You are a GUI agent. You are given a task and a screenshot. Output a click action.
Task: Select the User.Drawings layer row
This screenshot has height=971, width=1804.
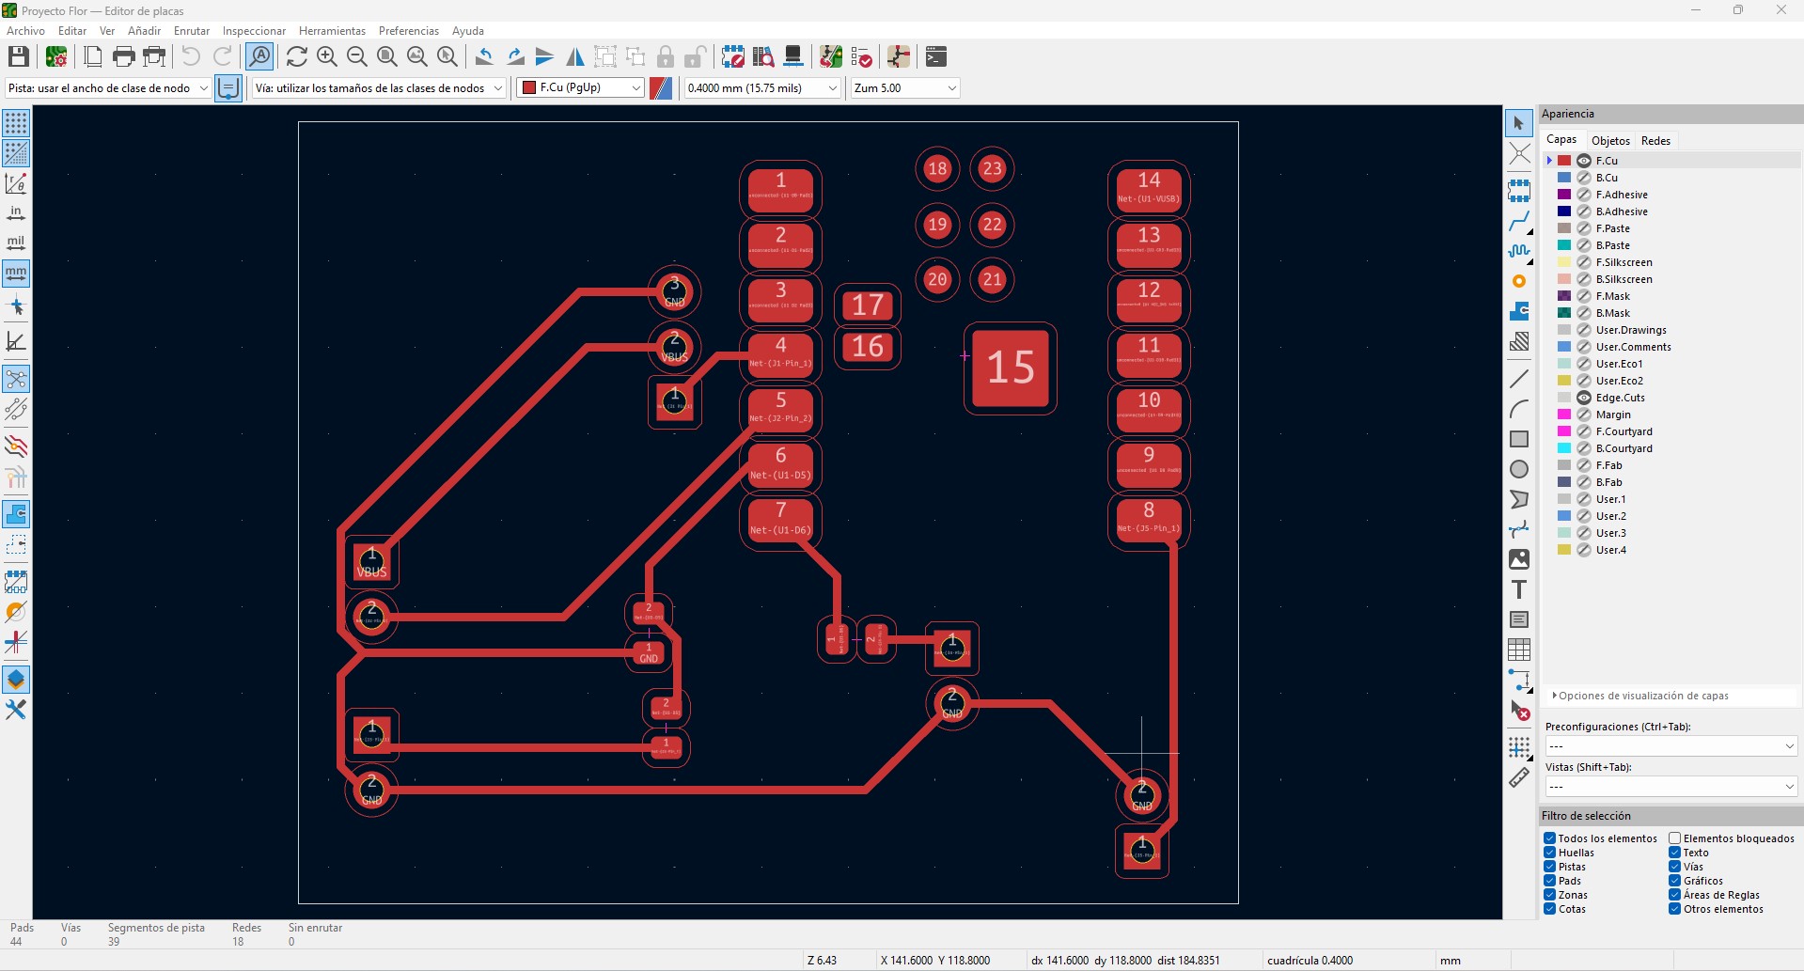click(1672, 330)
